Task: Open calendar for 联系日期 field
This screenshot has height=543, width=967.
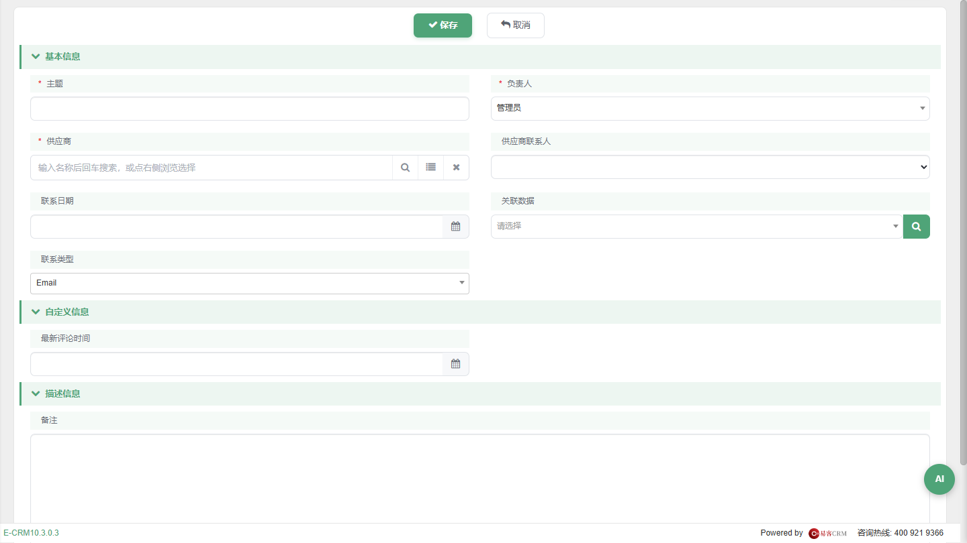Action: pos(455,227)
